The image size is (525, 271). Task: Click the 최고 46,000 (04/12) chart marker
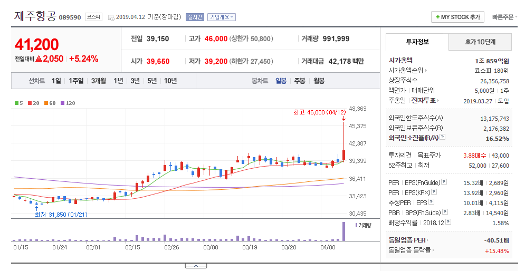[x=319, y=112]
